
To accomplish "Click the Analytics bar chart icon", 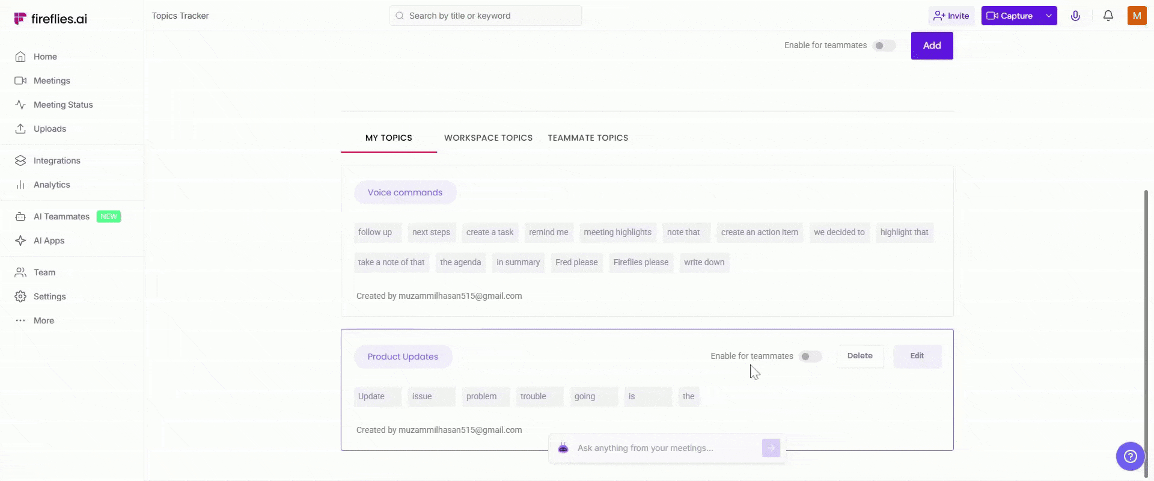I will pos(20,185).
